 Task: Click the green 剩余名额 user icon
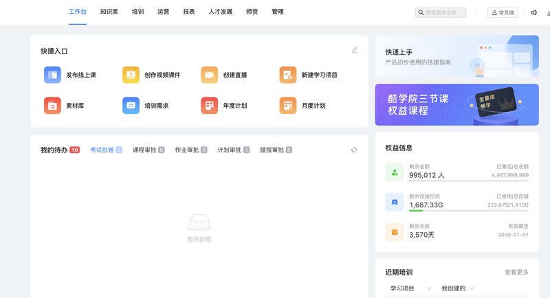tap(395, 172)
